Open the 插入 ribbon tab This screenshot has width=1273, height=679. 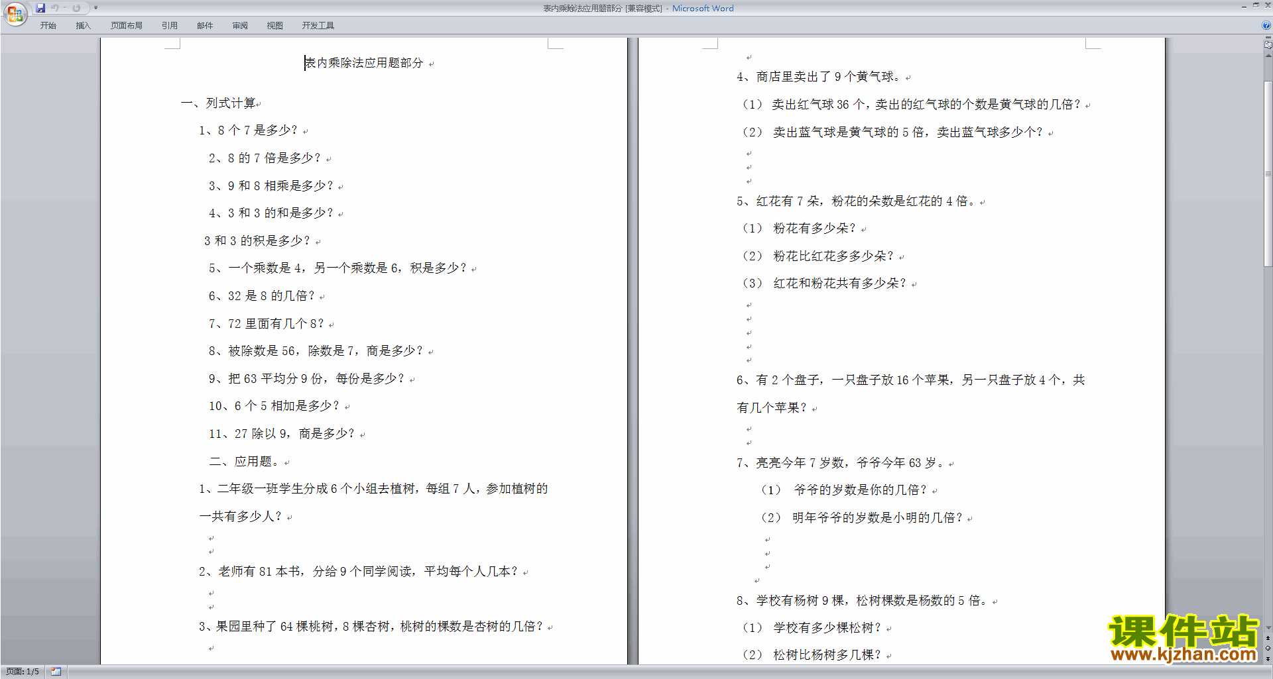click(83, 26)
